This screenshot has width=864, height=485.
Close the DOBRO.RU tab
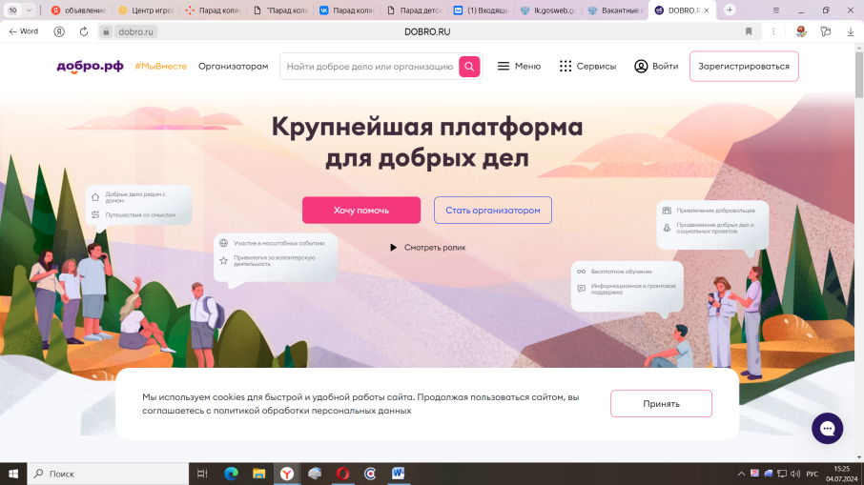pyautogui.click(x=707, y=10)
